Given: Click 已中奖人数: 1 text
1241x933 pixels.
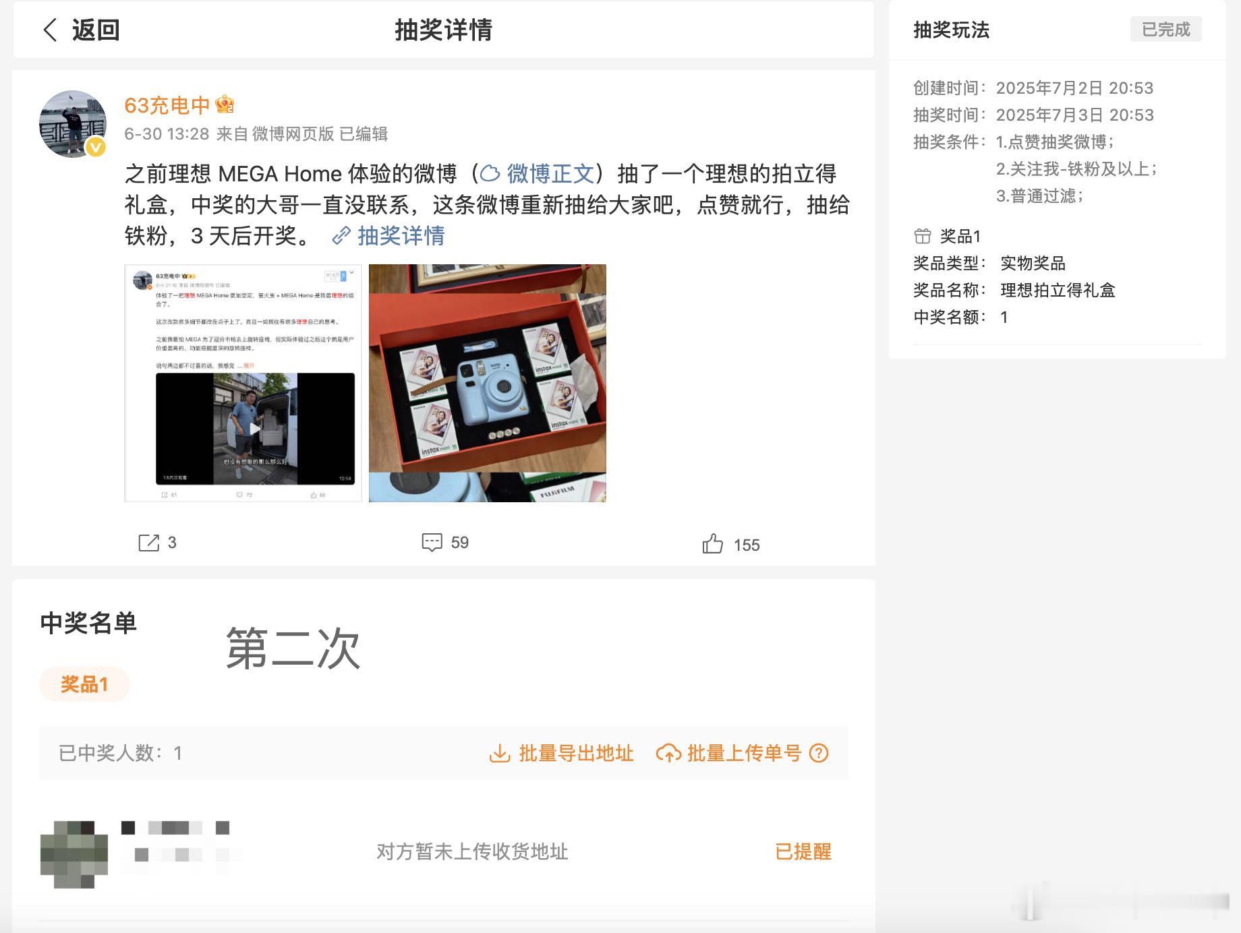Looking at the screenshot, I should [120, 753].
